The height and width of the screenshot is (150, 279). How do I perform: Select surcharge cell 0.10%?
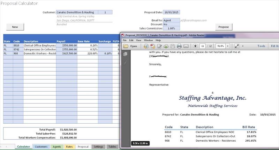[105, 53]
